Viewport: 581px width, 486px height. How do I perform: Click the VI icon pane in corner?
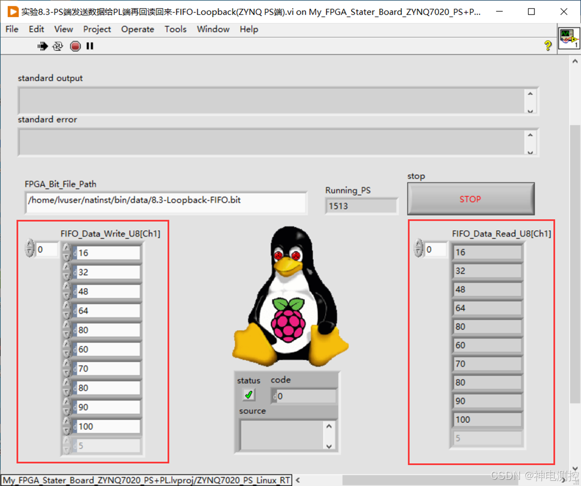[569, 38]
